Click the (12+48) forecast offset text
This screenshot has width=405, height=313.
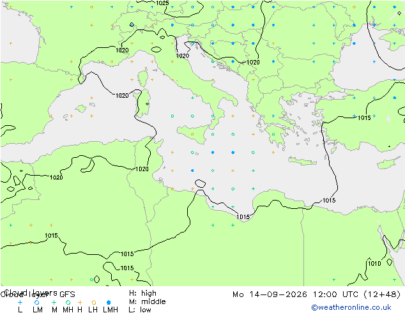(382, 294)
